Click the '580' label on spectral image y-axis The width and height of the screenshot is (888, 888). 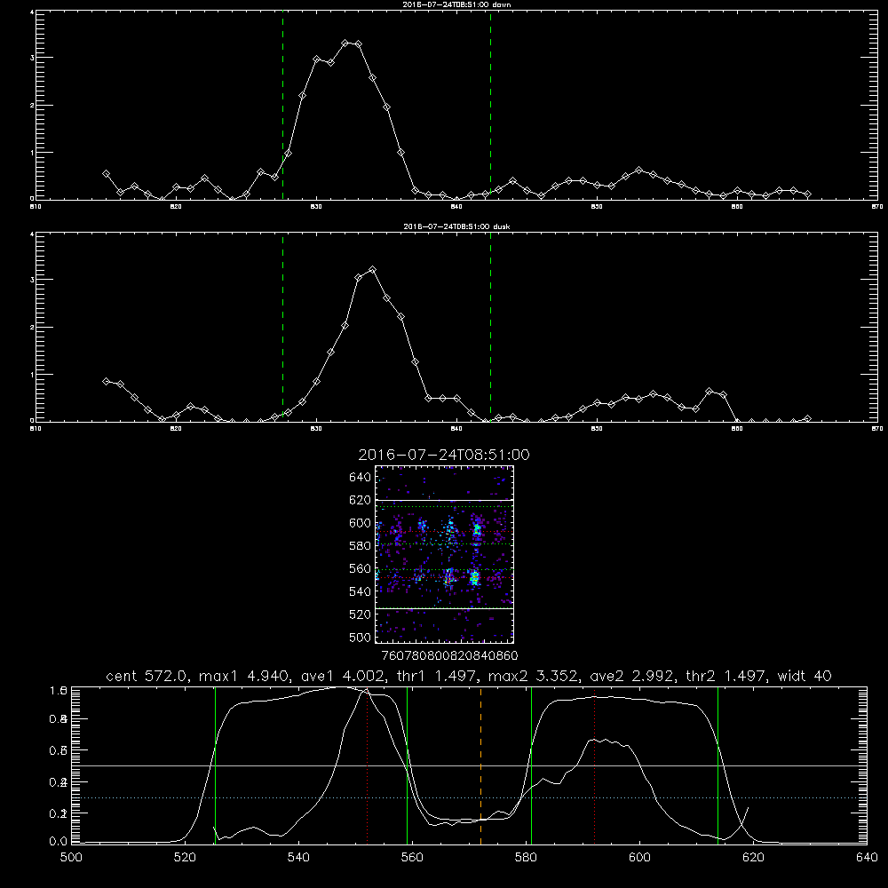[x=361, y=546]
